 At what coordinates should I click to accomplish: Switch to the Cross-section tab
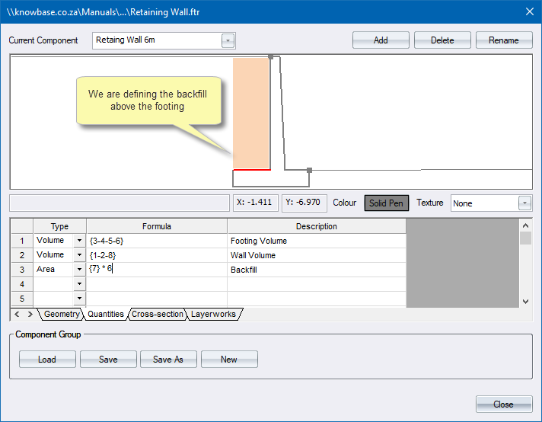157,314
